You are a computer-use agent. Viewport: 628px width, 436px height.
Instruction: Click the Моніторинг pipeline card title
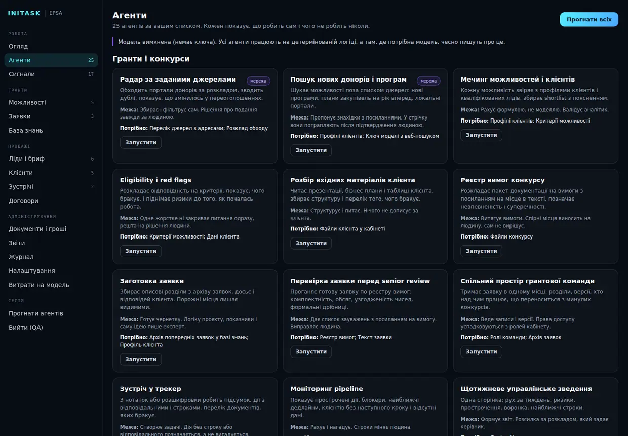click(x=327, y=389)
